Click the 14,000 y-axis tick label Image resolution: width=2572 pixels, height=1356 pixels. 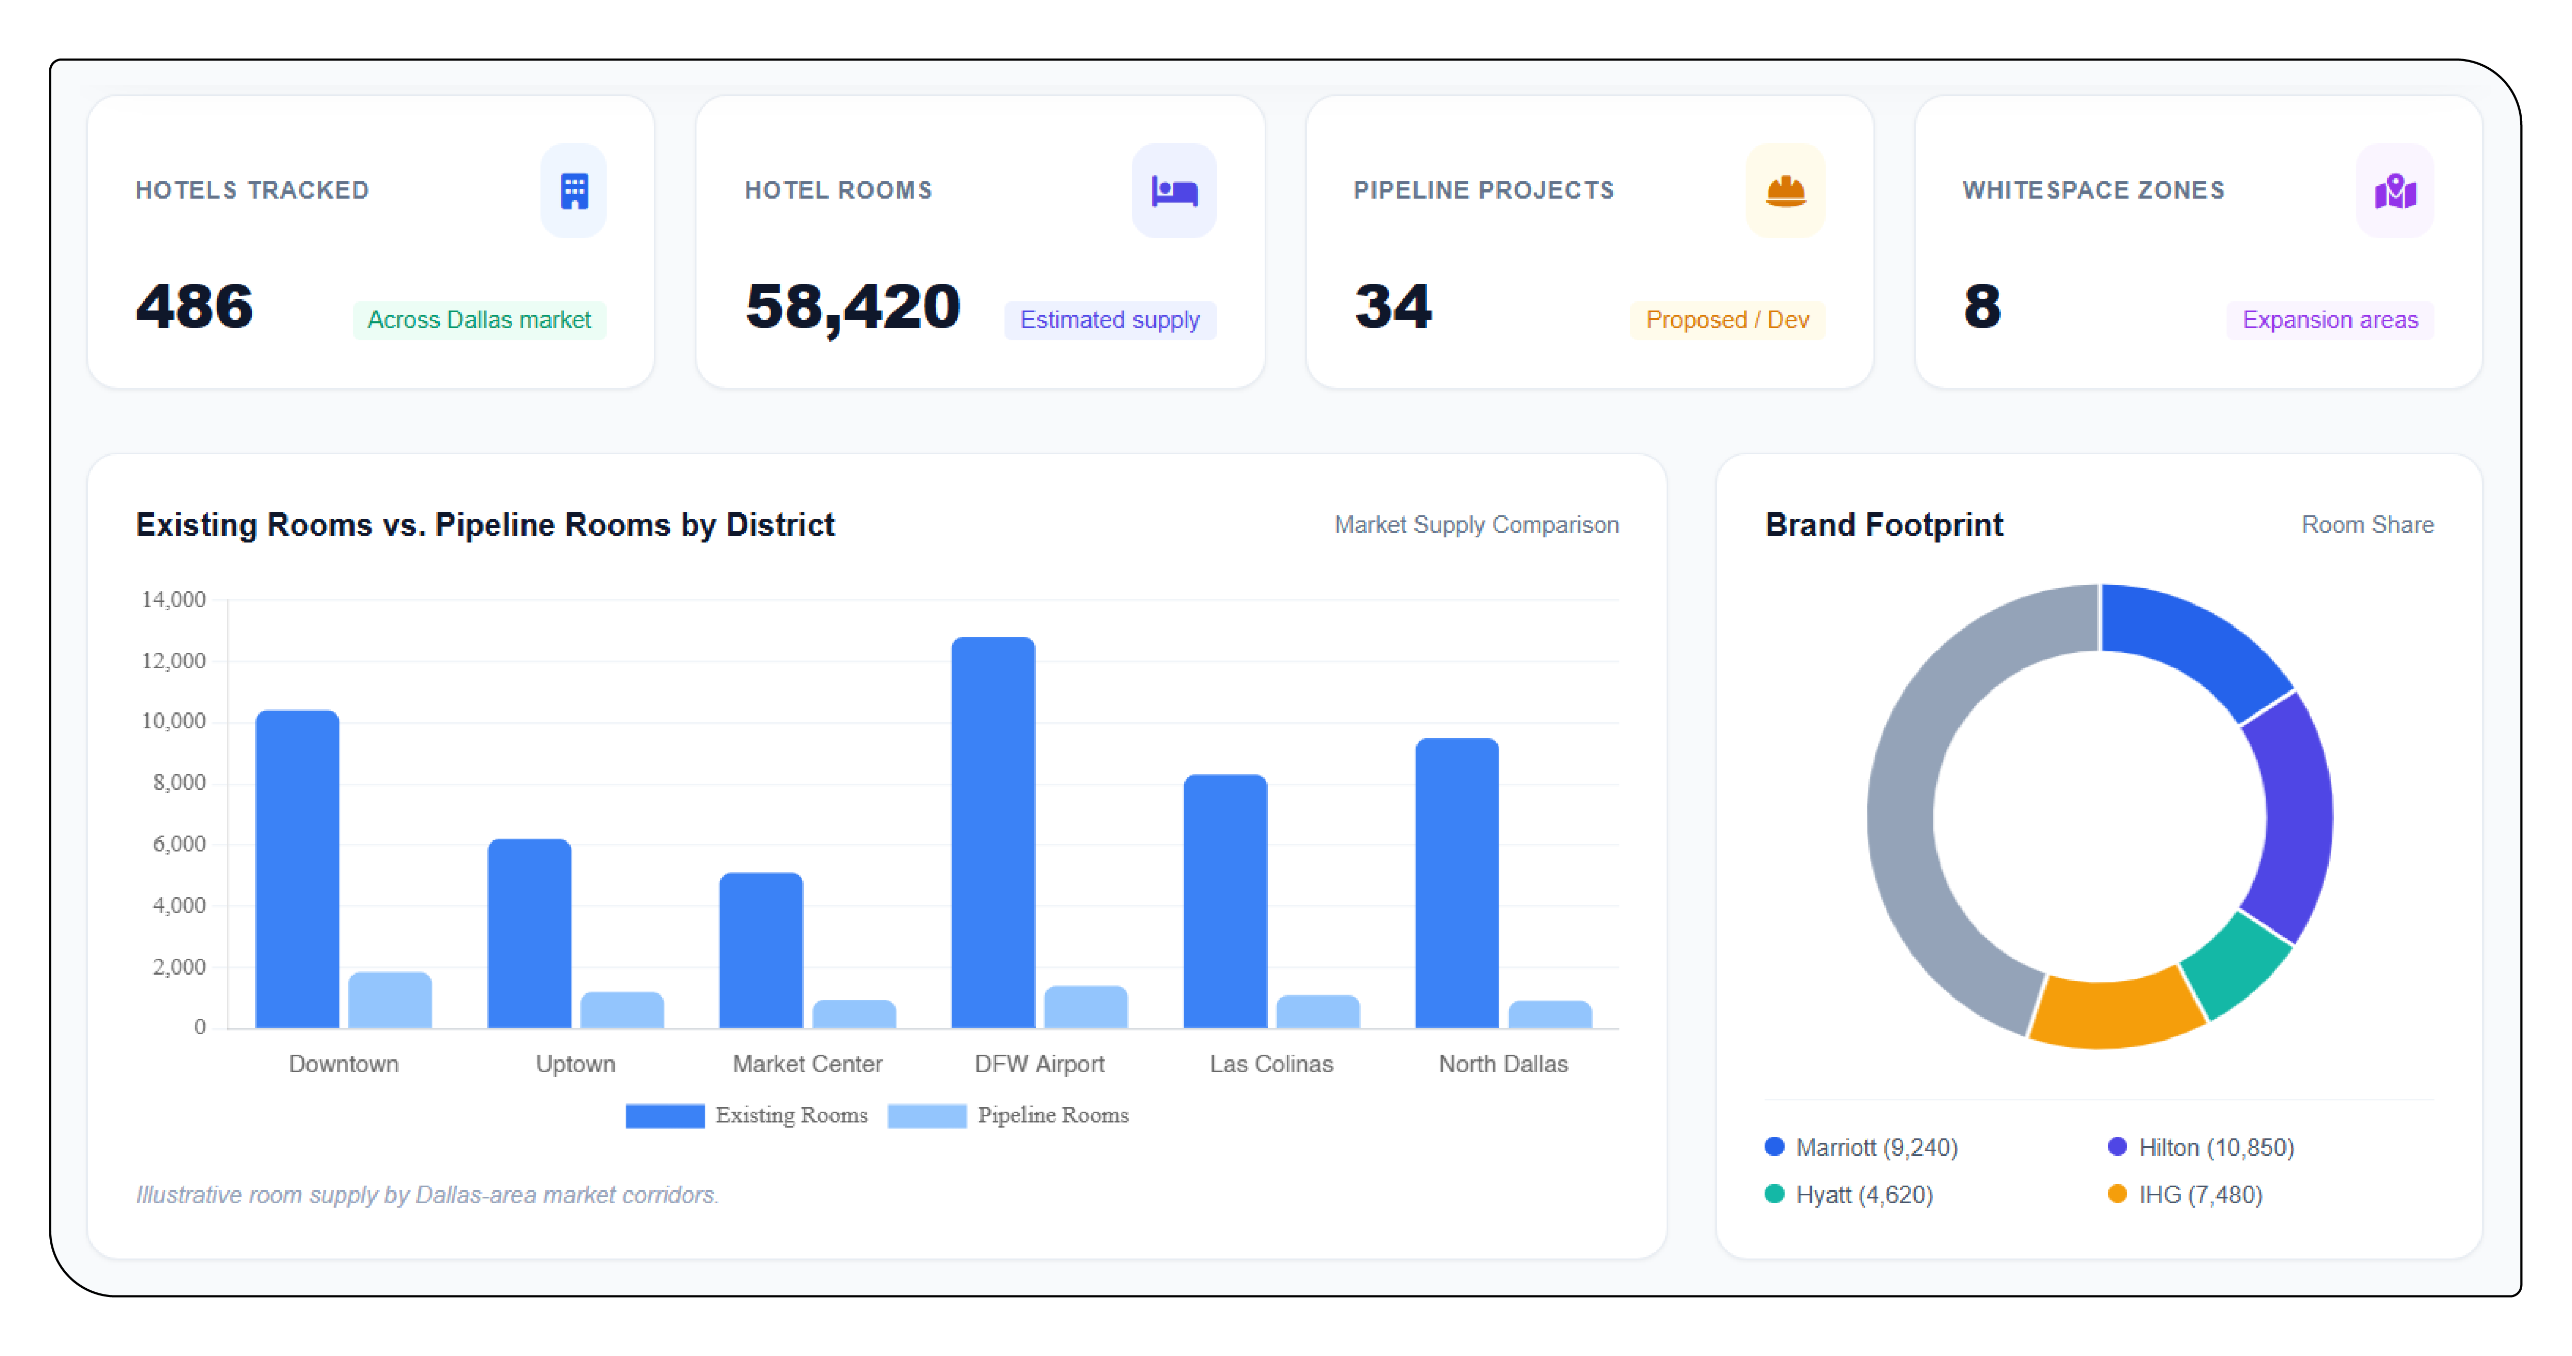pos(173,599)
